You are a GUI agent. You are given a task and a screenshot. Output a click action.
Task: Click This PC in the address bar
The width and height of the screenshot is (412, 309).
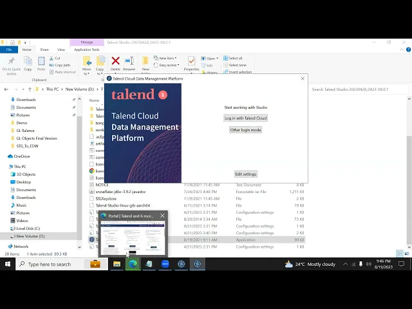coord(52,89)
